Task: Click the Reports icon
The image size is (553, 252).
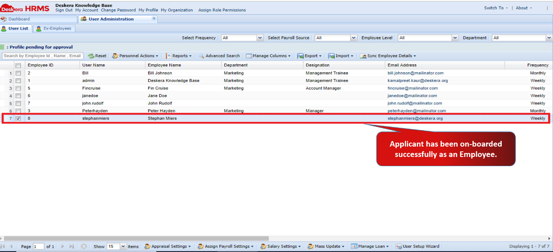Action: 169,56
